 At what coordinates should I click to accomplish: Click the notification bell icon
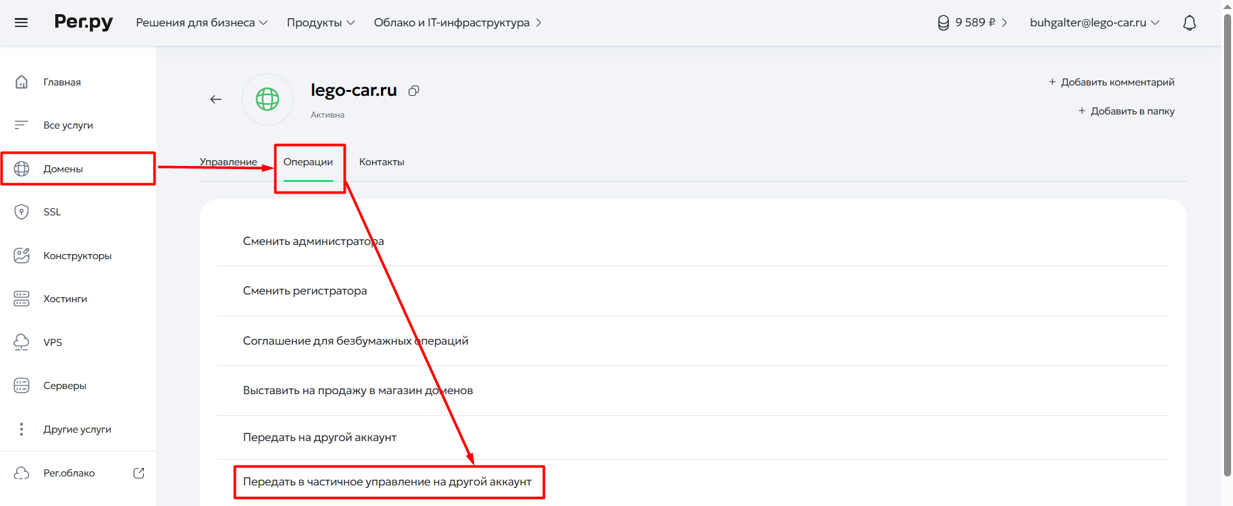[1189, 23]
